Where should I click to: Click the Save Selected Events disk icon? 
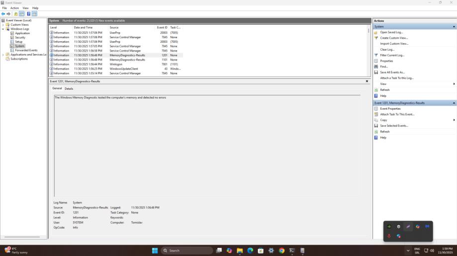[x=376, y=126]
